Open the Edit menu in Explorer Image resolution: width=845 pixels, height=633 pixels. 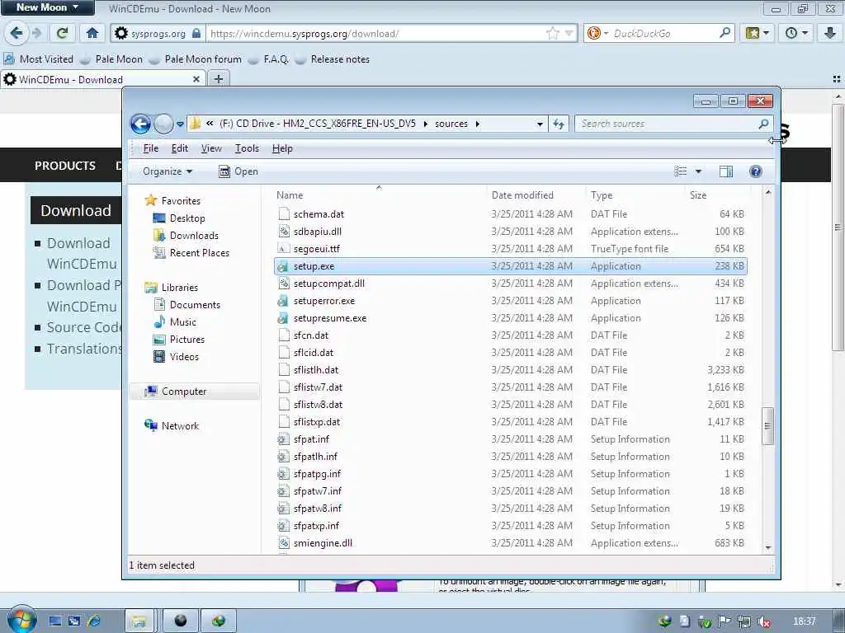click(179, 148)
